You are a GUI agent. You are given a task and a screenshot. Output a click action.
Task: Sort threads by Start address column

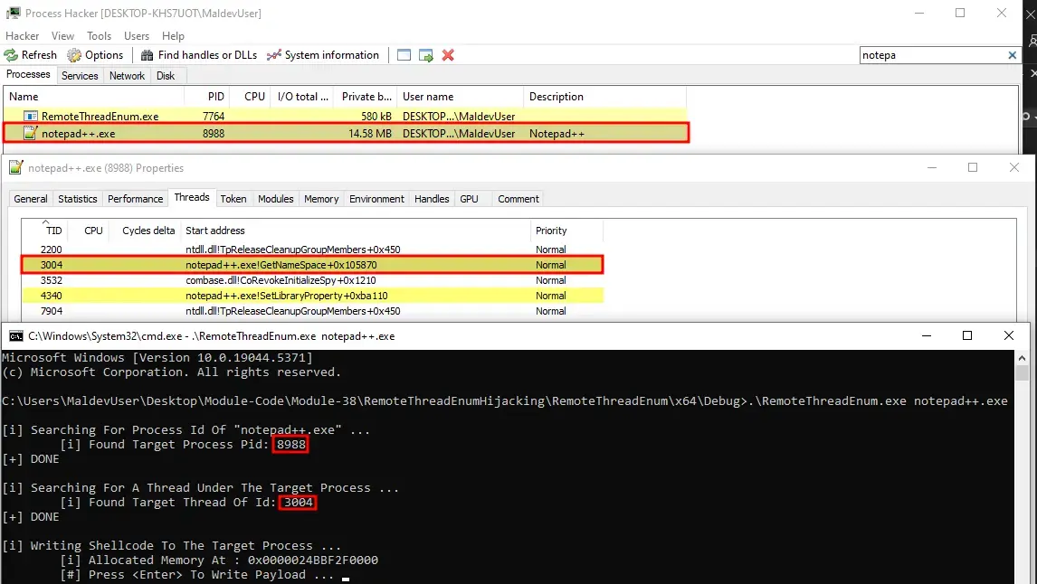tap(215, 231)
